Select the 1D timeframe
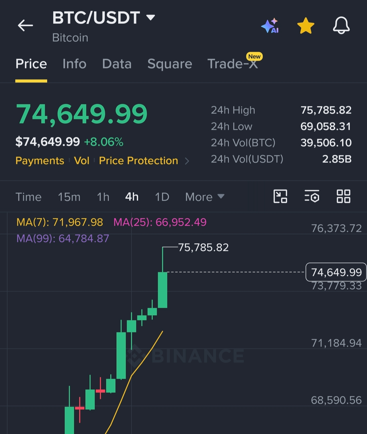367x434 pixels. tap(162, 197)
